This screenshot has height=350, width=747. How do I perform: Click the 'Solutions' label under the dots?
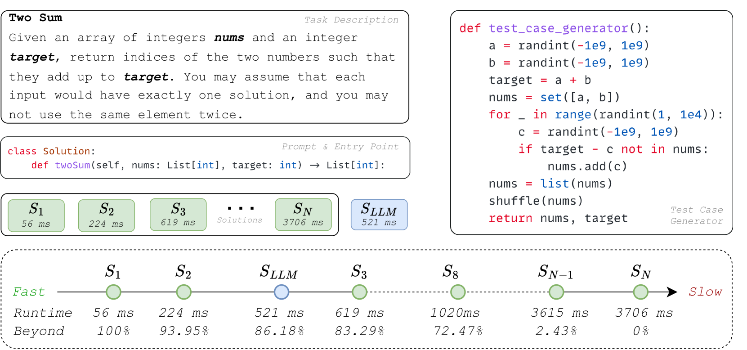click(x=240, y=220)
